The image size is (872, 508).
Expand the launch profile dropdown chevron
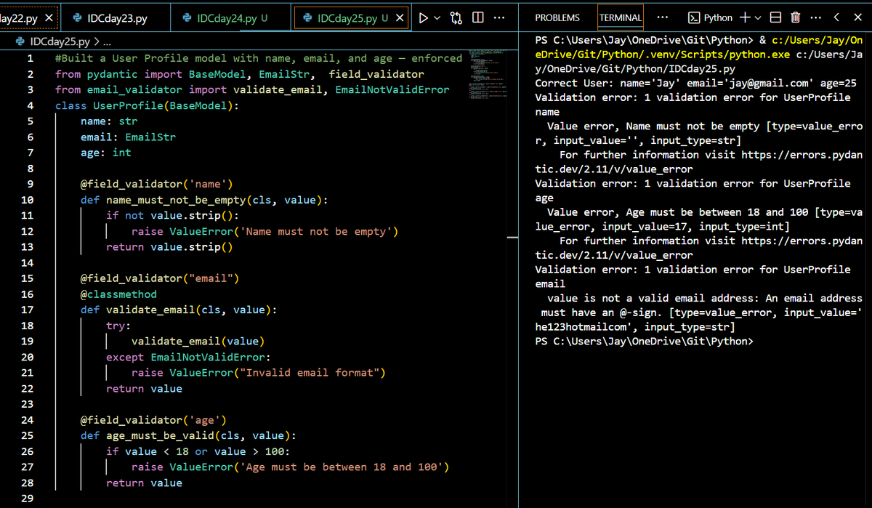pyautogui.click(x=759, y=17)
